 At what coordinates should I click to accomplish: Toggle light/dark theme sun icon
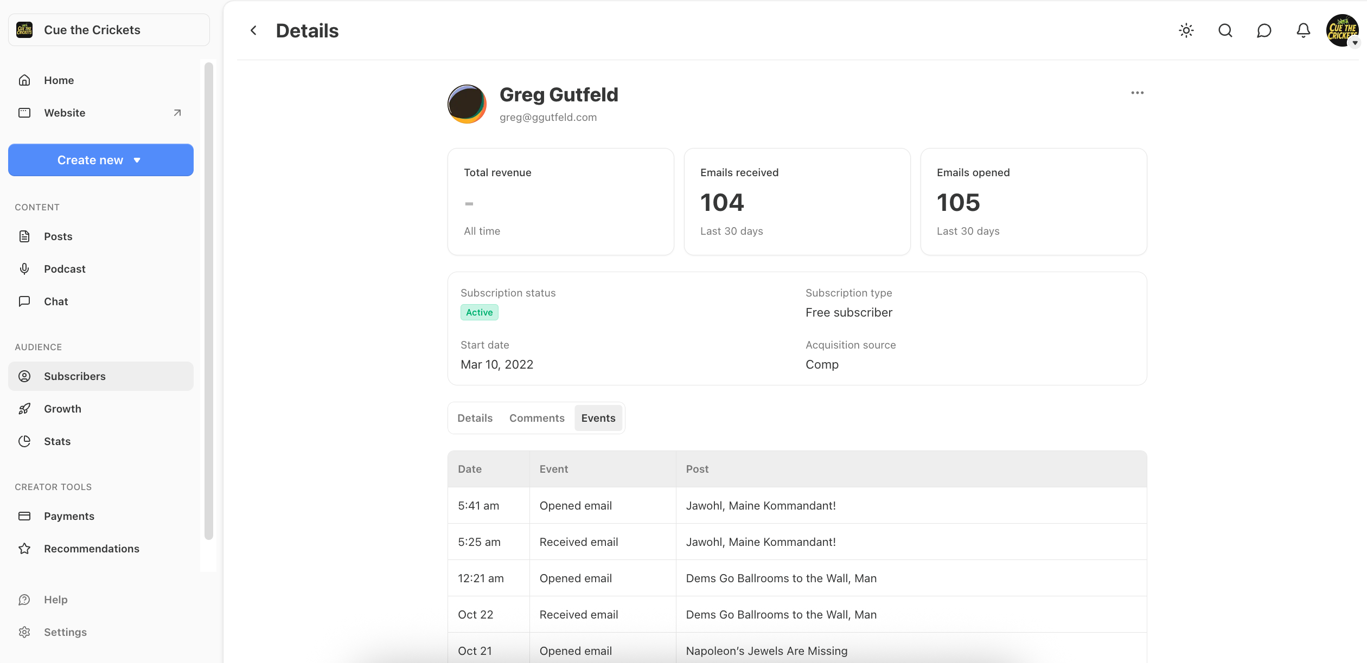coord(1186,30)
